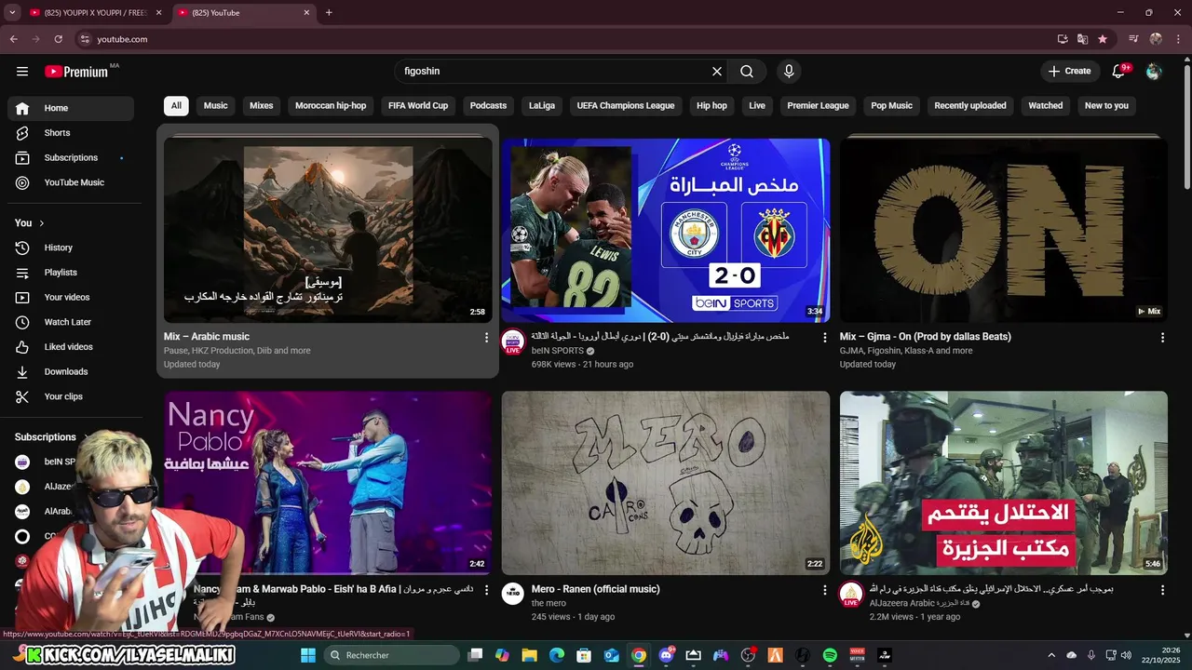Select the New to you chip
Screen dimensions: 1192x670
[x=1106, y=106]
